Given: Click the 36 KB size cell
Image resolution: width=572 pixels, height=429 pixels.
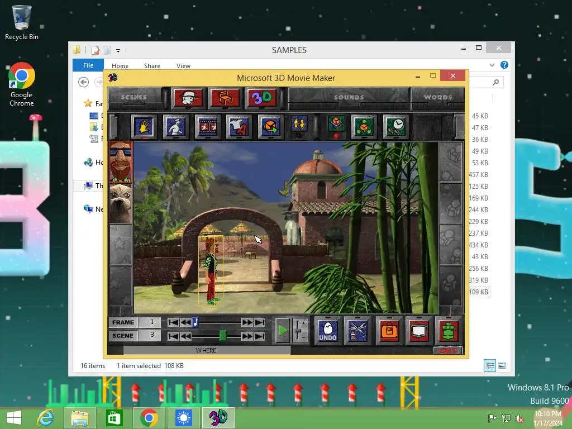Looking at the screenshot, I should (480, 139).
